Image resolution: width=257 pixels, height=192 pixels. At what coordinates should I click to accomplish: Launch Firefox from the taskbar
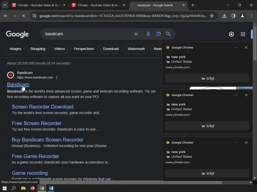[x=33, y=188]
